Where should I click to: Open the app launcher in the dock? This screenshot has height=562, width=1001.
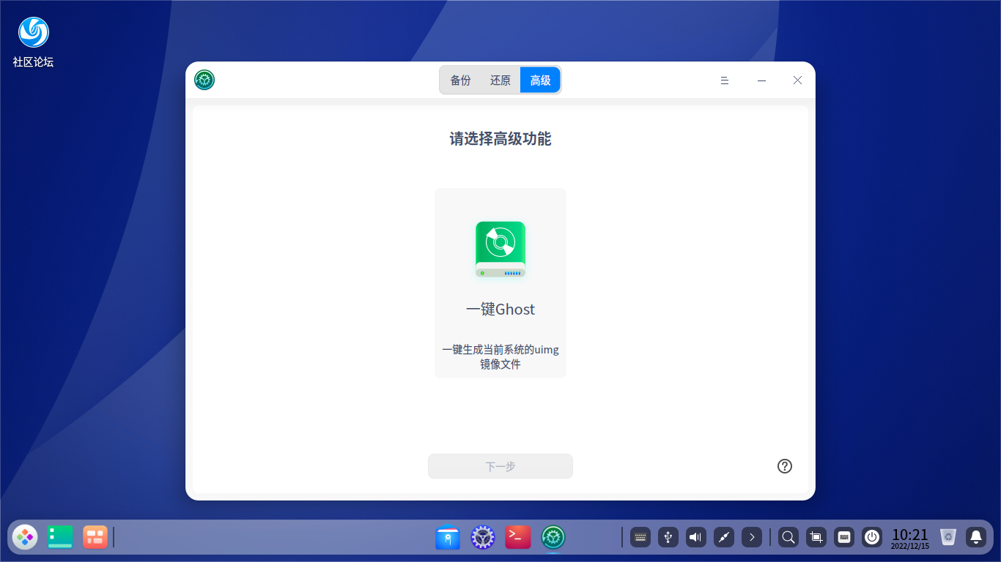tap(25, 537)
